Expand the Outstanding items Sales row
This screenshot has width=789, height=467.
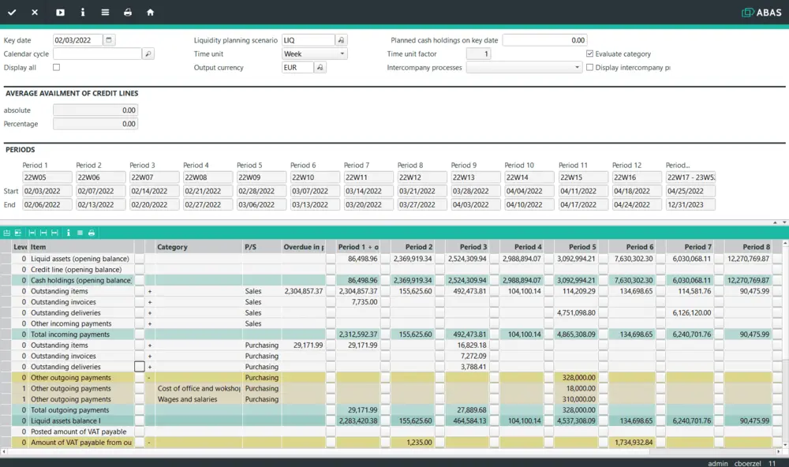pos(150,291)
